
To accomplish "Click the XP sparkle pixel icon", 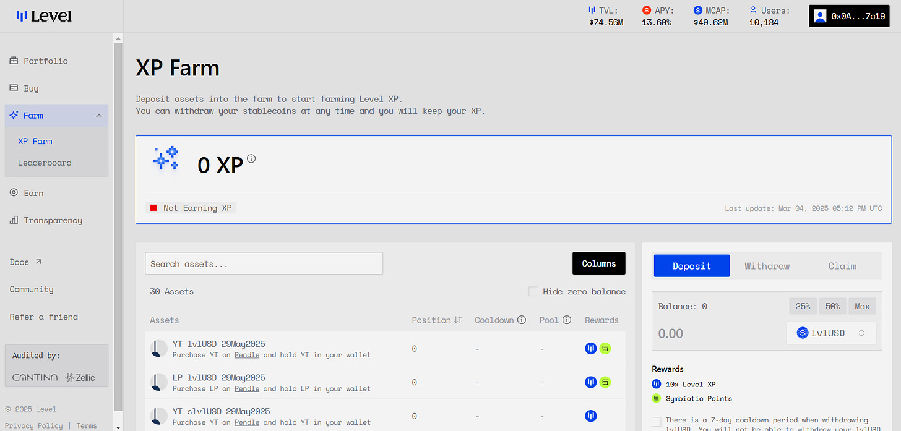I will (165, 158).
